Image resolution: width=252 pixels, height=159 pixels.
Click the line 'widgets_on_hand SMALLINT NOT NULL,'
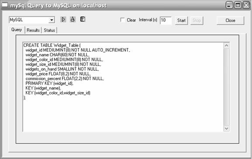pos(62,69)
